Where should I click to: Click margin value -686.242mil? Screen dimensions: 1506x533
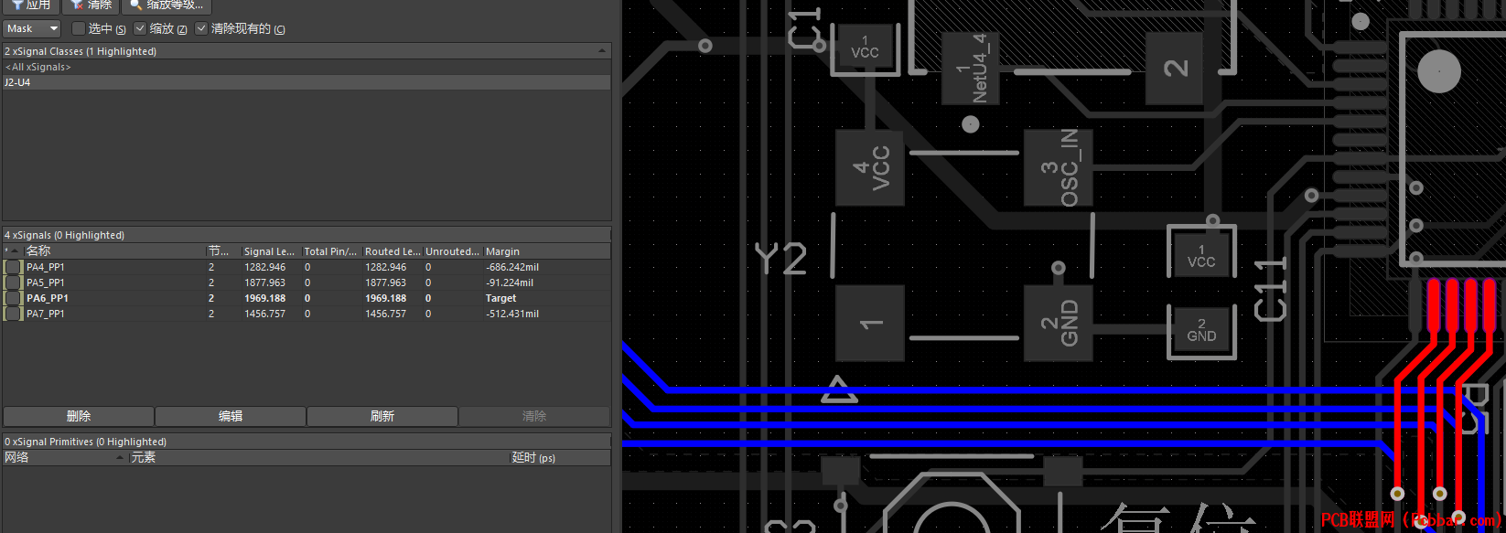coord(512,267)
